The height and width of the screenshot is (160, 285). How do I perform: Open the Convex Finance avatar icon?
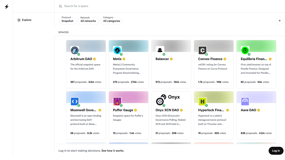tap(202, 50)
